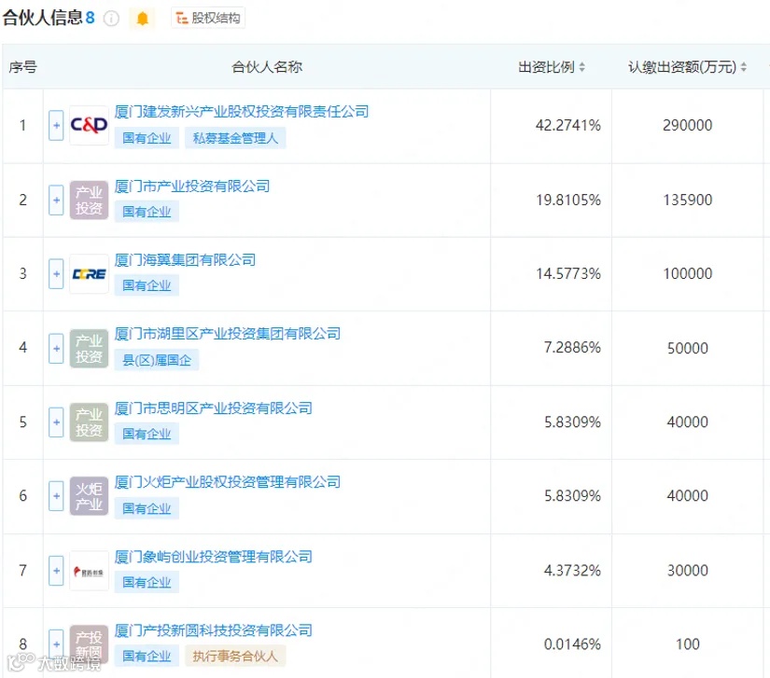Image resolution: width=770 pixels, height=678 pixels.
Task: Select the 100000 contribution amount
Action: pyautogui.click(x=688, y=274)
